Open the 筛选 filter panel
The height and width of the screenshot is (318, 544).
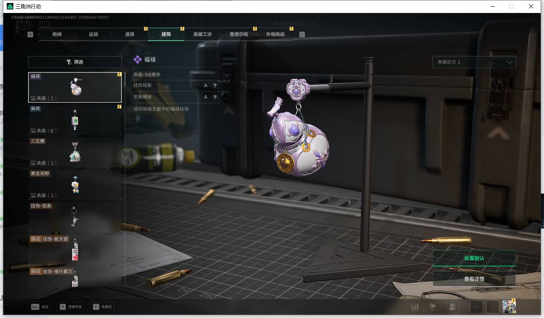click(x=75, y=62)
